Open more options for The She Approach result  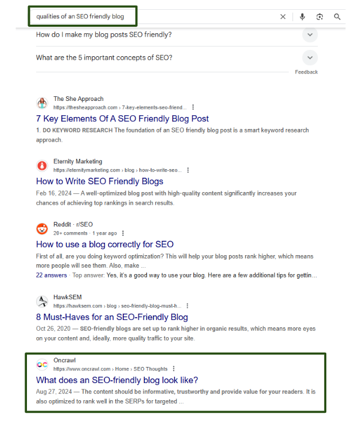tap(193, 107)
